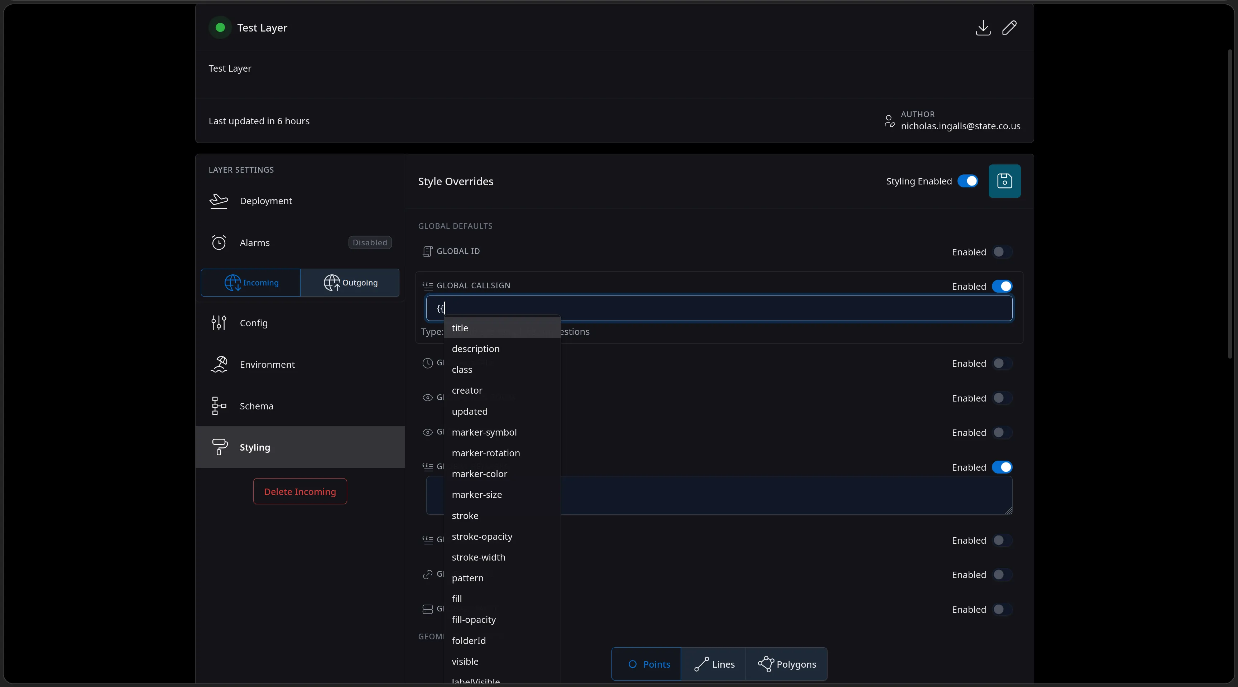Switch to Outgoing tab
The width and height of the screenshot is (1238, 687).
point(350,283)
